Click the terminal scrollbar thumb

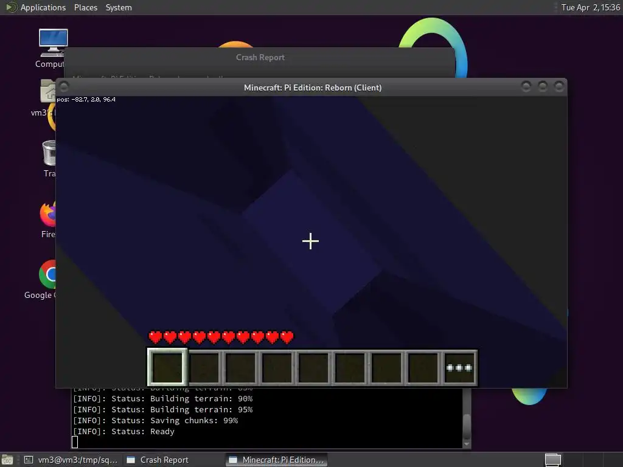[467, 427]
